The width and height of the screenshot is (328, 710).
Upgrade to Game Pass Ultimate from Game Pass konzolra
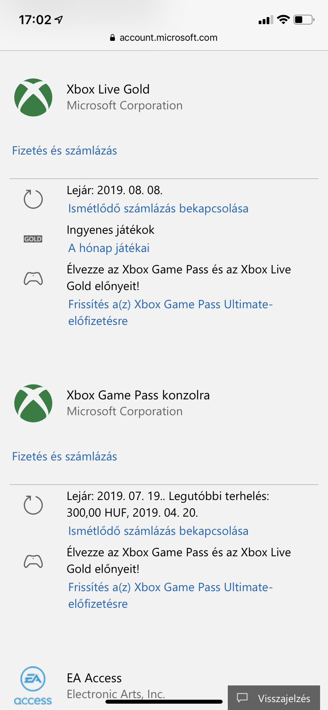tap(170, 587)
